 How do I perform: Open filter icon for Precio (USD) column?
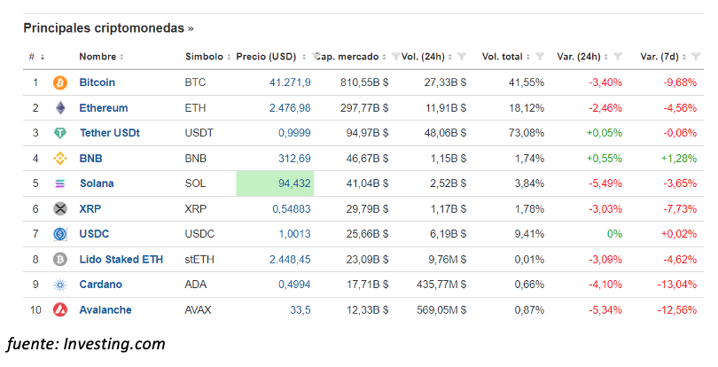click(x=316, y=57)
